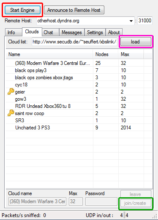Select the saint row coop cloud name
The height and width of the screenshot is (220, 158).
click(30, 113)
